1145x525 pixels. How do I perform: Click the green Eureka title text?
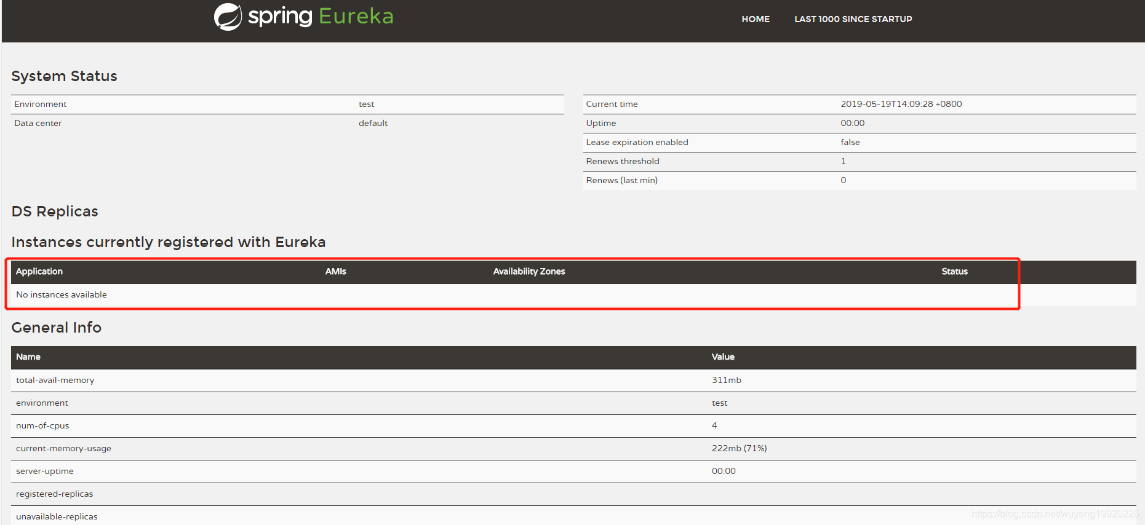click(x=356, y=16)
